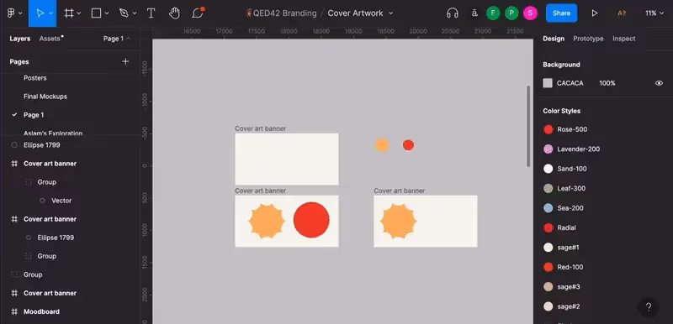Switch to the Layers tab

coord(19,39)
